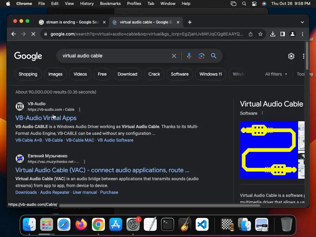Open Google quick settings gear
The height and width of the screenshot is (237, 316).
pos(291,56)
